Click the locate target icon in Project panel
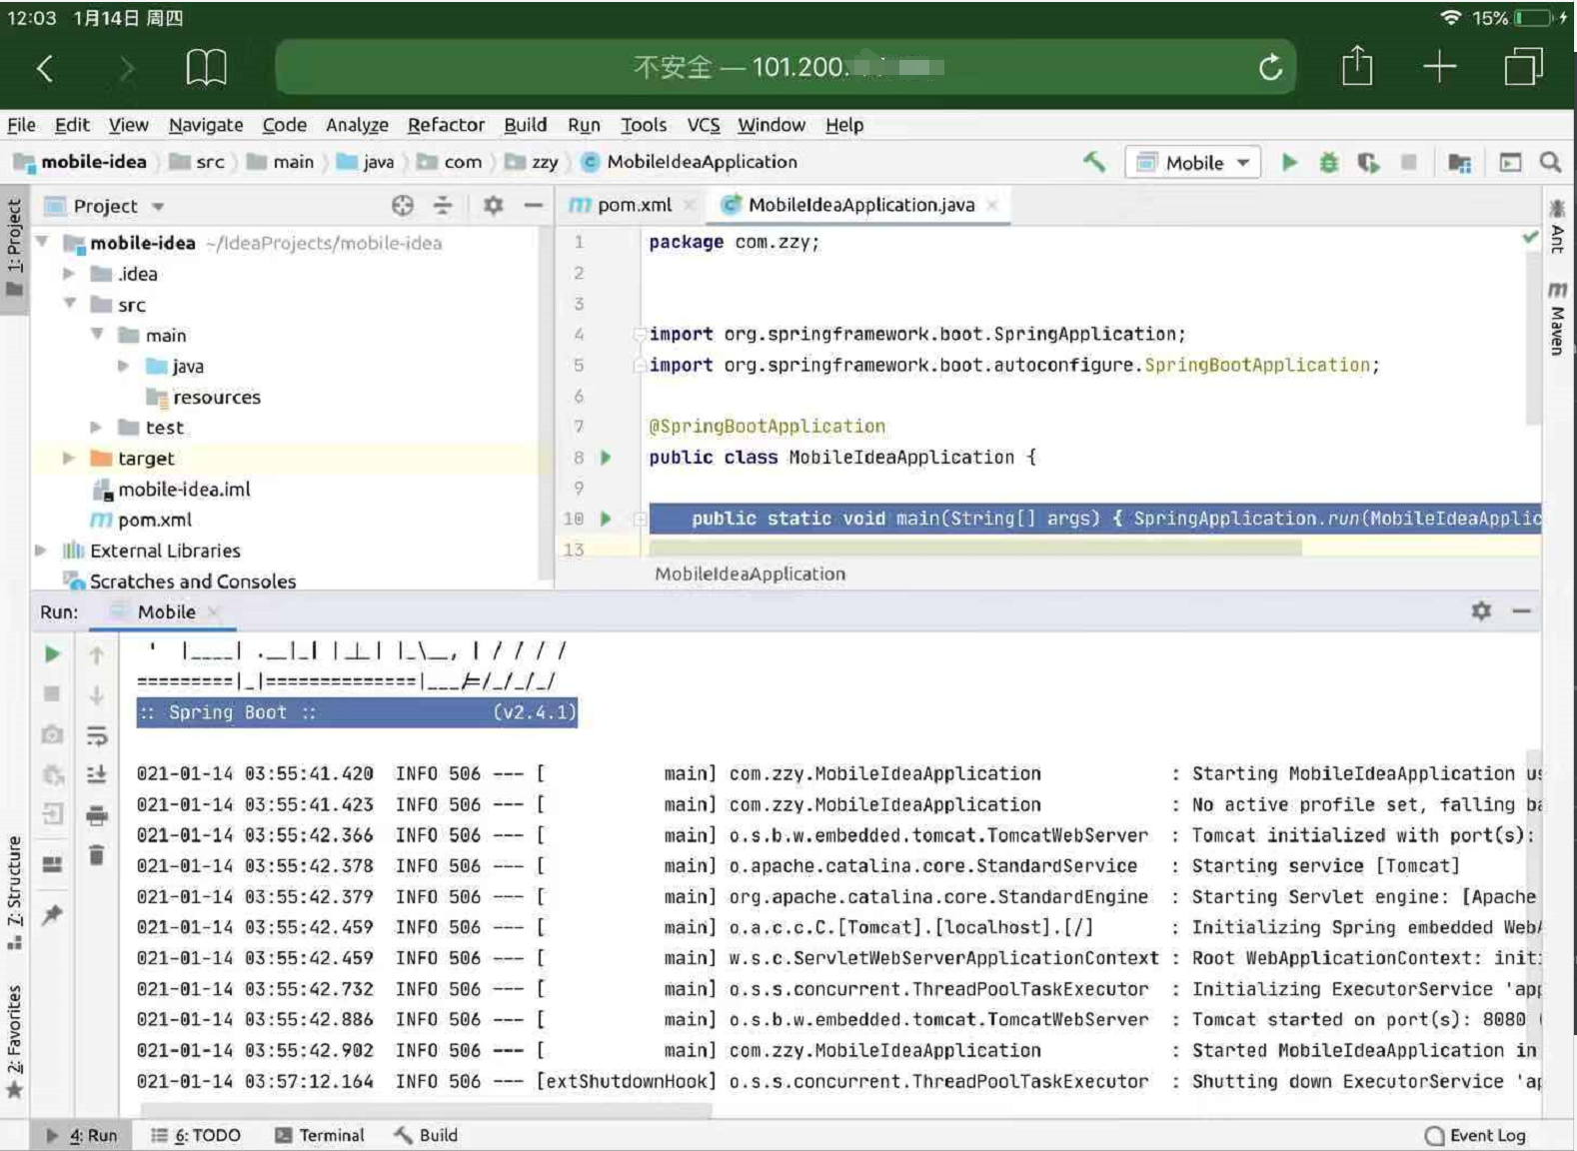 click(402, 205)
